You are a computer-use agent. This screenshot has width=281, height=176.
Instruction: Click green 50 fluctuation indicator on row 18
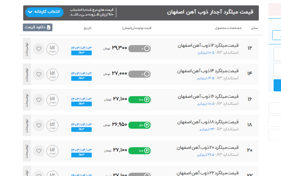point(139,125)
